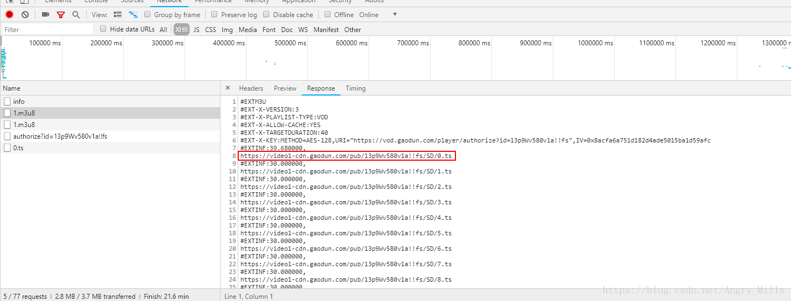The height and width of the screenshot is (301, 791).
Task: Open network search magnifier
Action: click(x=76, y=15)
